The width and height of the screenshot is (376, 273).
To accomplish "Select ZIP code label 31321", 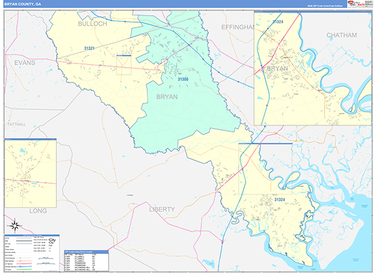I will (x=89, y=48).
